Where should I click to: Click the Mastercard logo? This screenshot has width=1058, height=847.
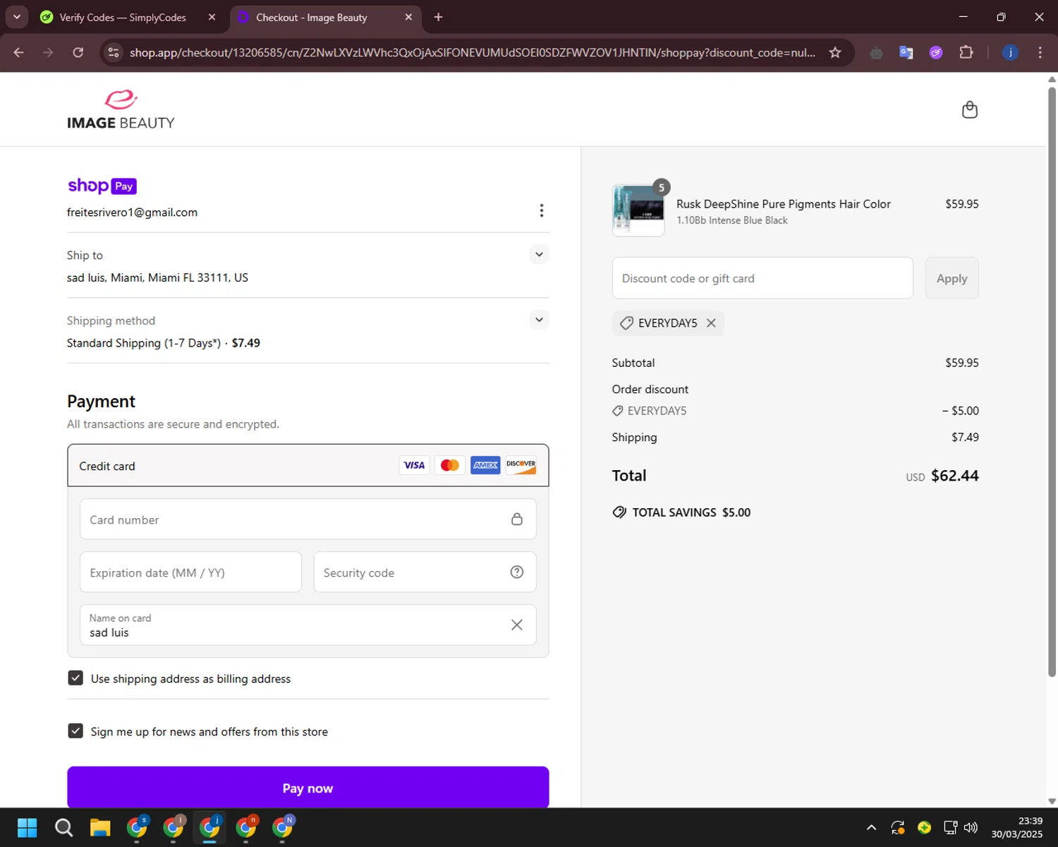click(450, 465)
